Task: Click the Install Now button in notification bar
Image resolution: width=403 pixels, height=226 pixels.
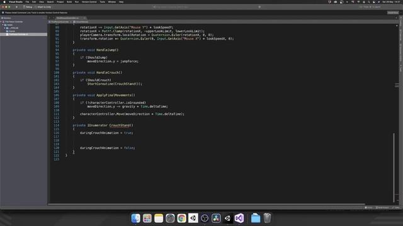Action: point(393,13)
